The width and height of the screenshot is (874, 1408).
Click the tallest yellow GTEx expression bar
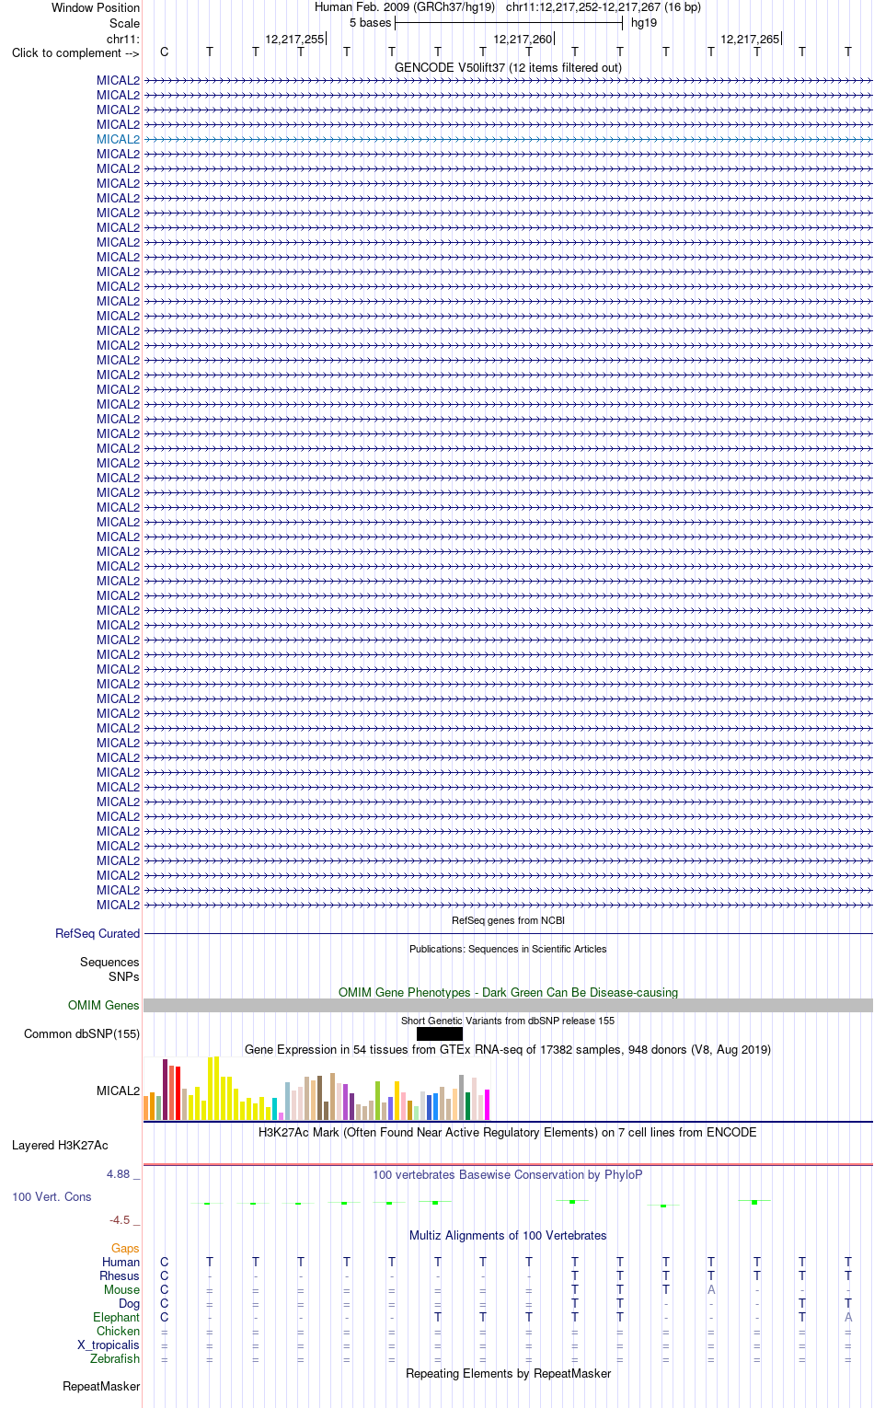tap(216, 1088)
